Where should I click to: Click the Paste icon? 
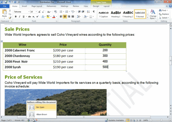pyautogui.click(x=4, y=12)
